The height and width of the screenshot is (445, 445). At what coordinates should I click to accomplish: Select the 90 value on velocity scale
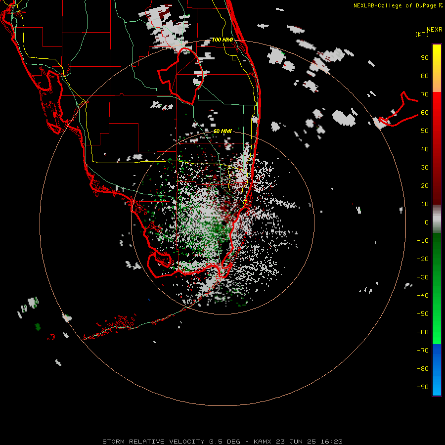pyautogui.click(x=425, y=58)
